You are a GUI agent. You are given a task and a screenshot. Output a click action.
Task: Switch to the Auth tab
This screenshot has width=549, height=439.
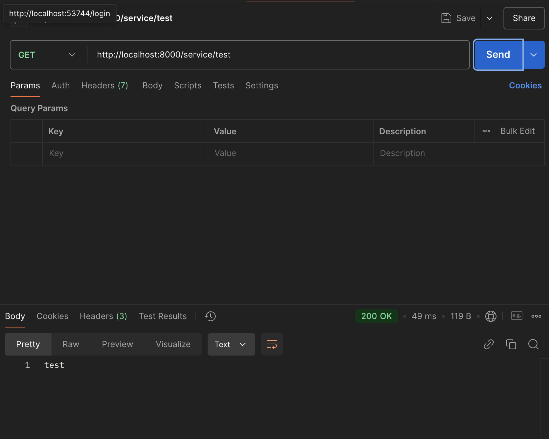pos(61,86)
